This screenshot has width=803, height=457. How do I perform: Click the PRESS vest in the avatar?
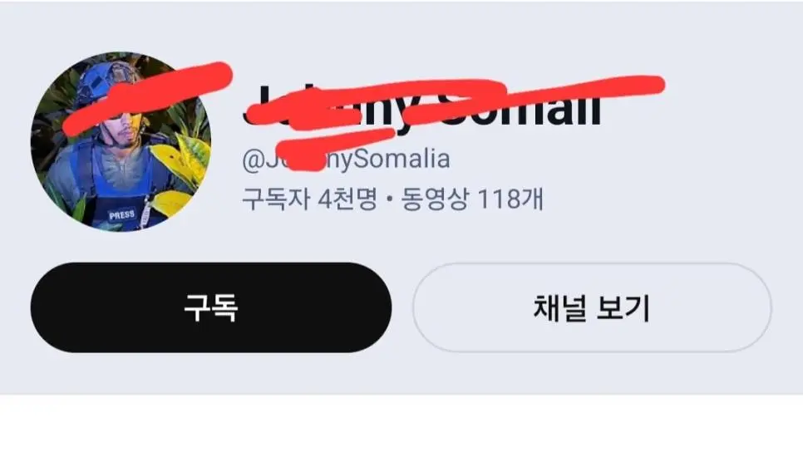point(122,215)
